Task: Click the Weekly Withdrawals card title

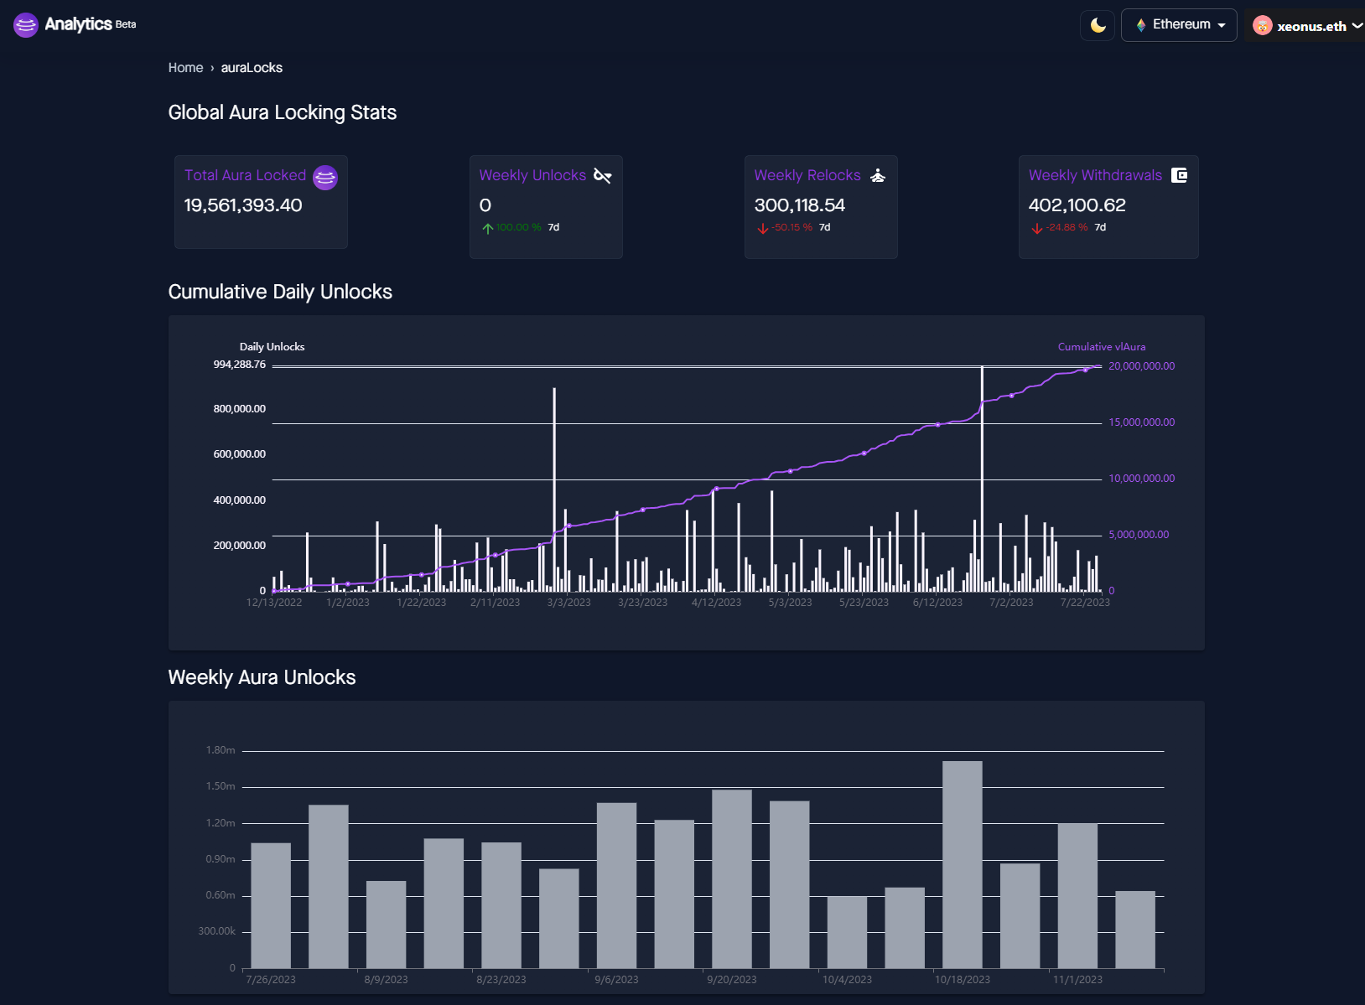Action: [1096, 175]
